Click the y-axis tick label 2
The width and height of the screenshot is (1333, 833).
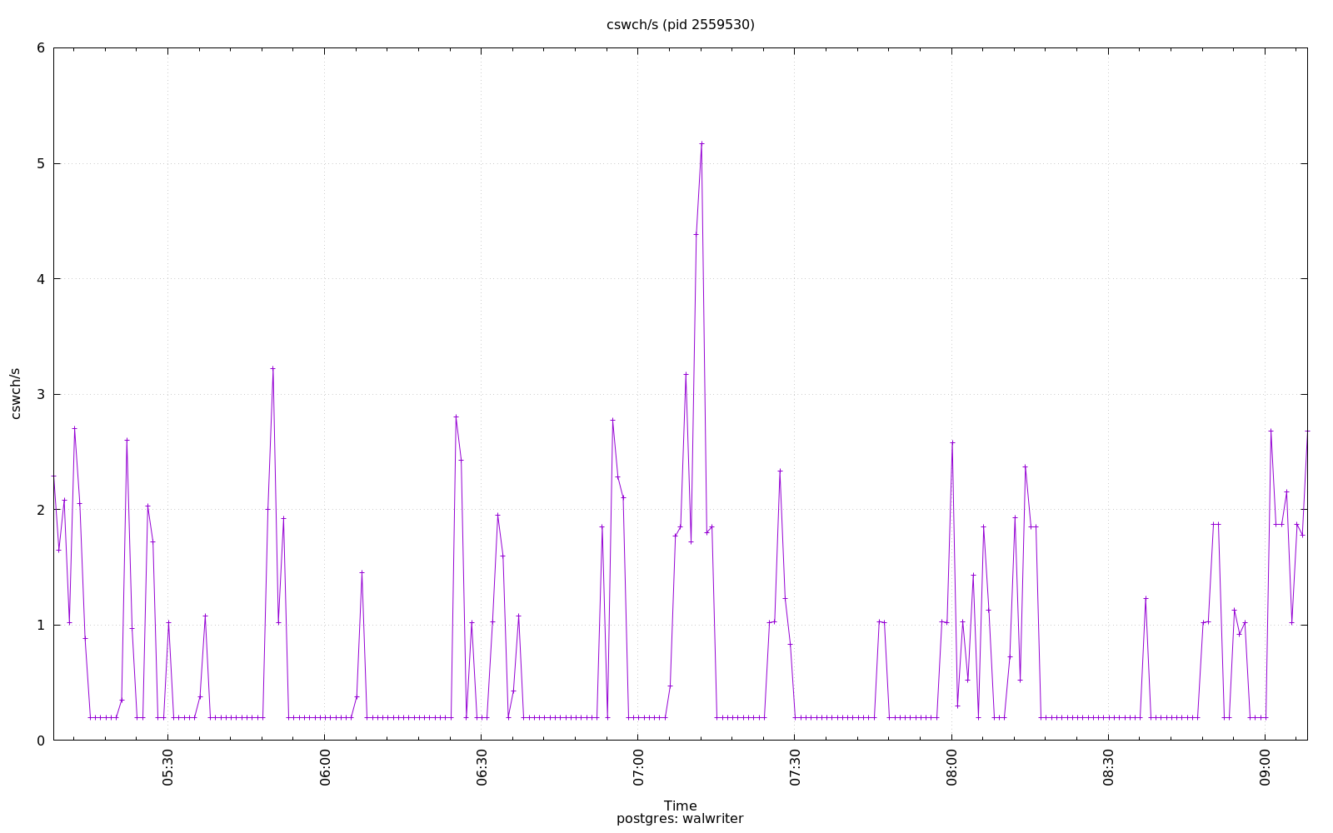click(41, 510)
